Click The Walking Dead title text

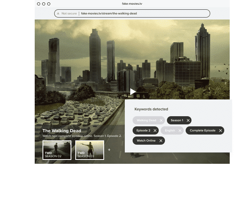pos(62,131)
